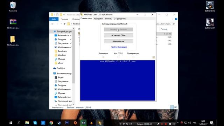The height and width of the screenshot is (126, 224).
Task: Select the Battlefield 3 desktop shortcut
Action: click(x=210, y=7)
